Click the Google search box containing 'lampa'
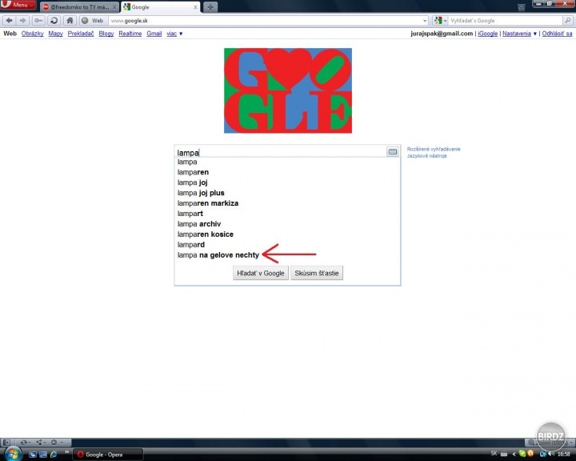 (281, 152)
